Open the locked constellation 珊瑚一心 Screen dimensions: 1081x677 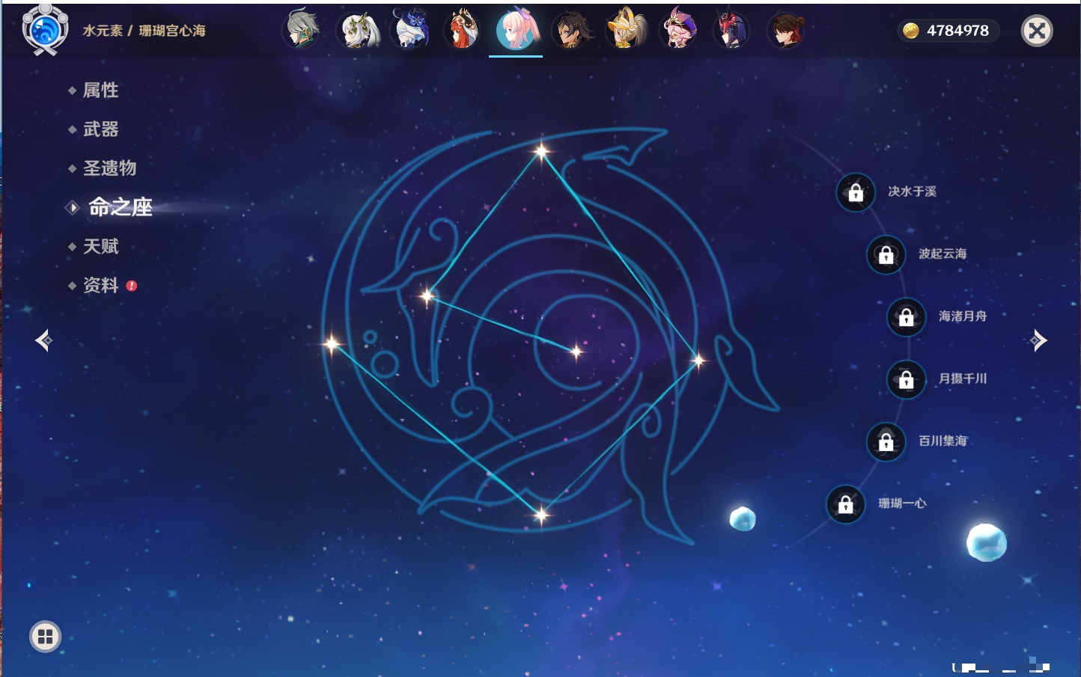(x=845, y=504)
